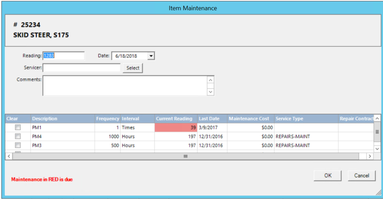Click horizontal scrollbar right arrow
The image size is (383, 199).
pyautogui.click(x=370, y=156)
